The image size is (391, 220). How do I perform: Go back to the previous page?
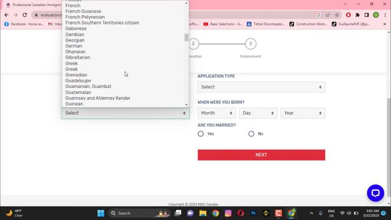pos(7,15)
